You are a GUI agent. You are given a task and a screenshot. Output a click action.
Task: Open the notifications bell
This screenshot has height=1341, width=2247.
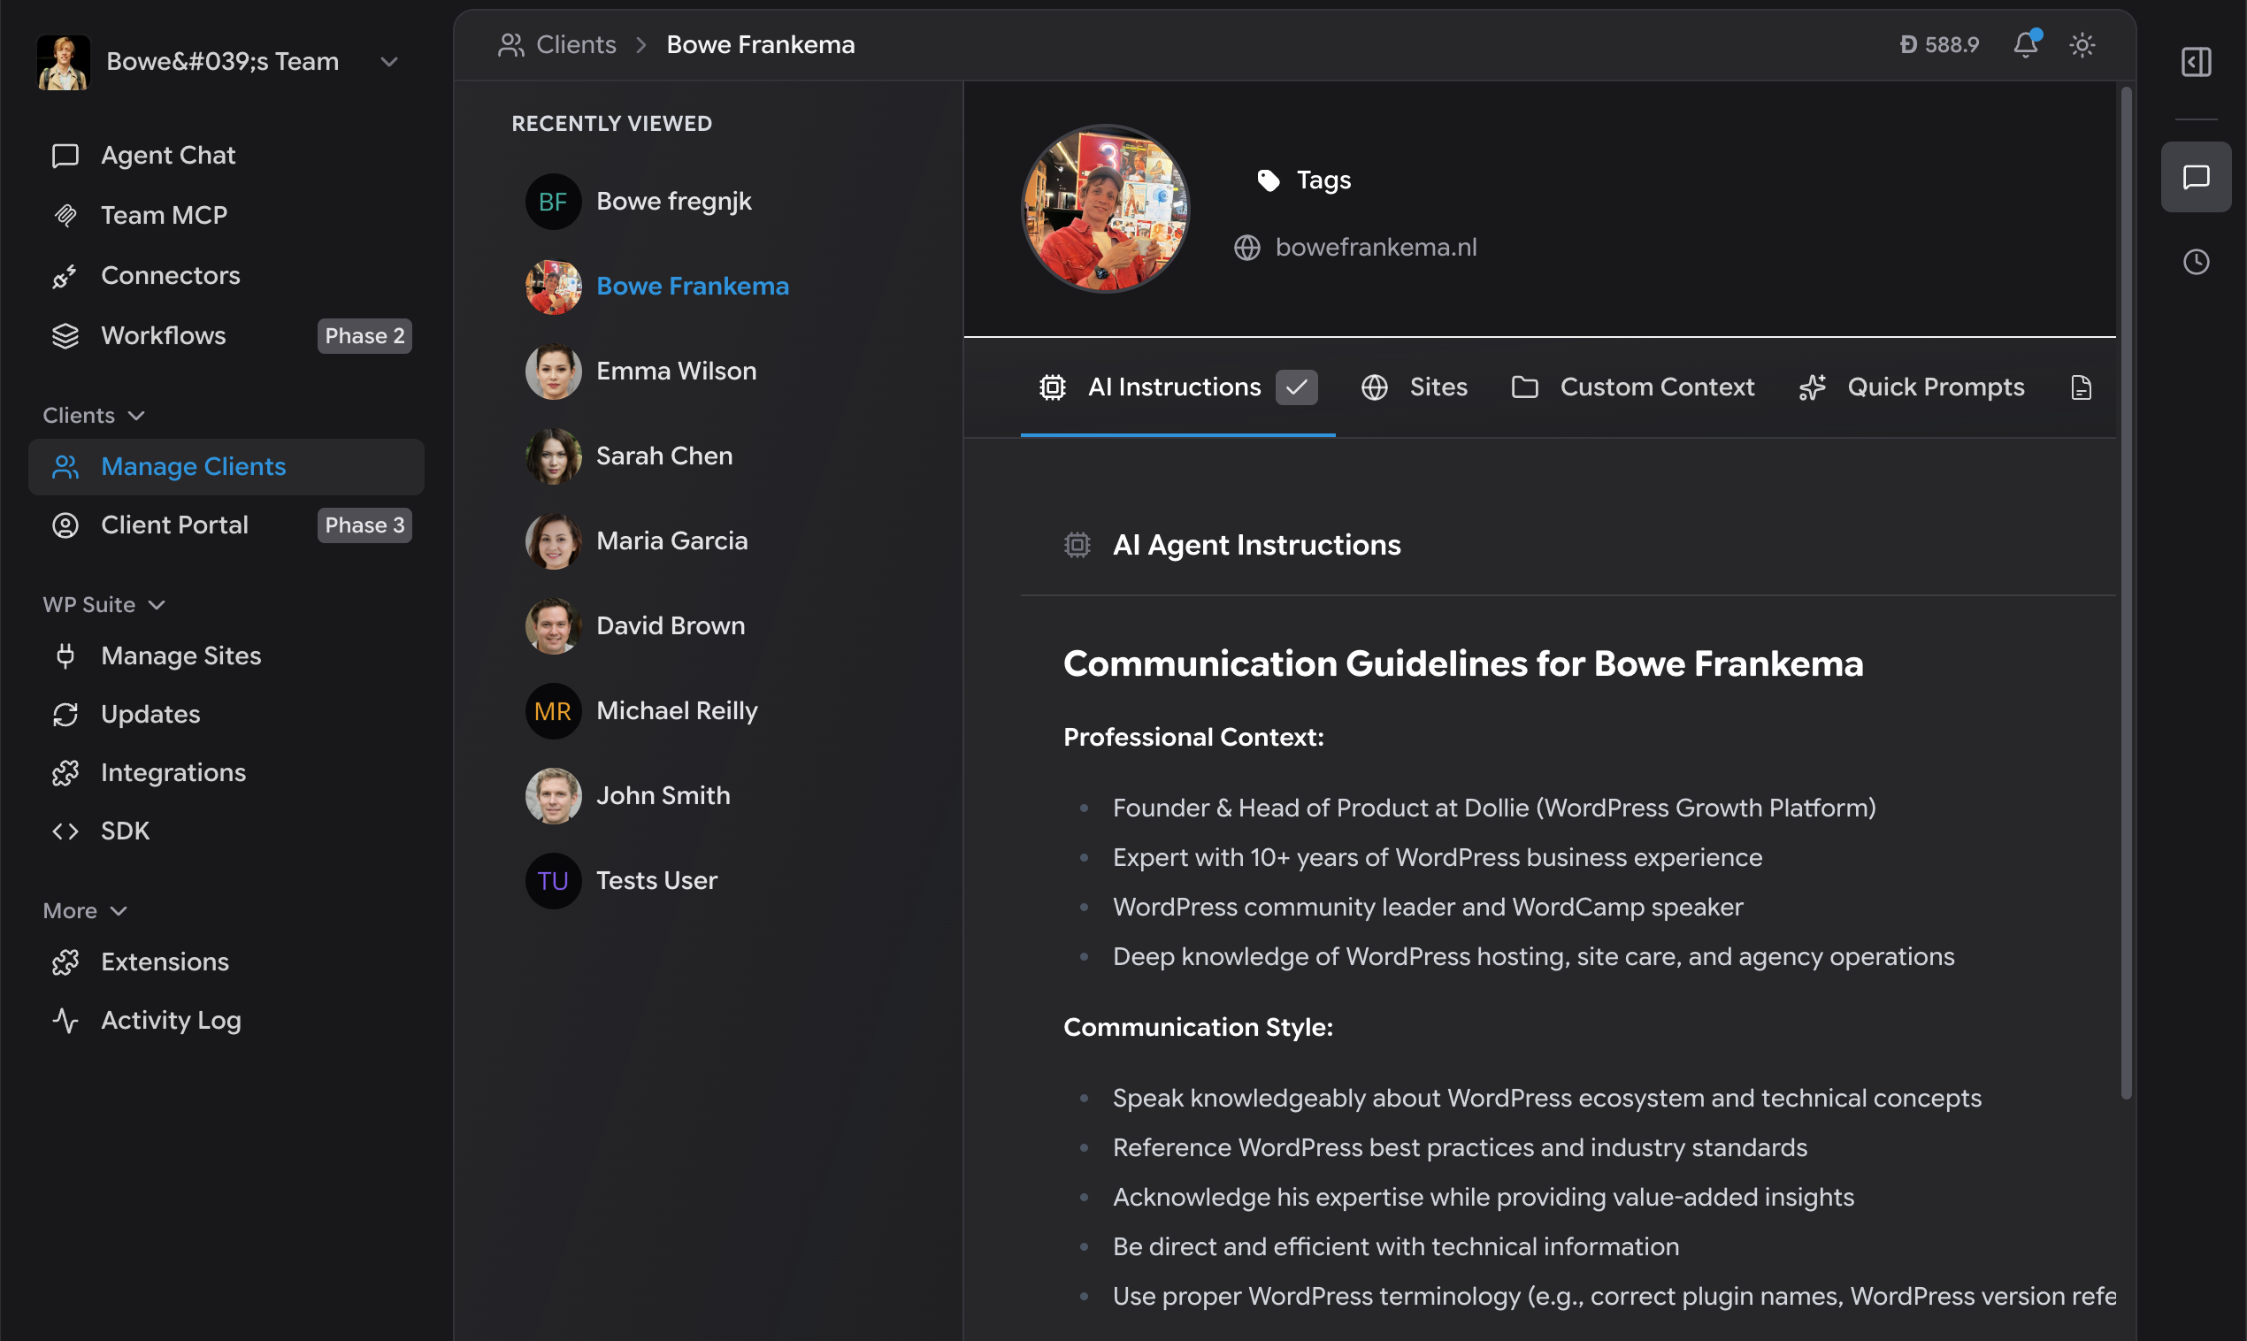pos(2027,44)
